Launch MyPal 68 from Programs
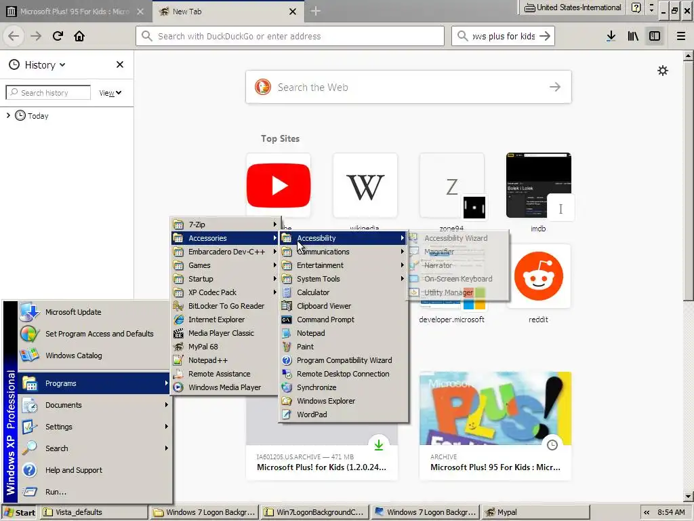This screenshot has height=521, width=694. (225, 347)
